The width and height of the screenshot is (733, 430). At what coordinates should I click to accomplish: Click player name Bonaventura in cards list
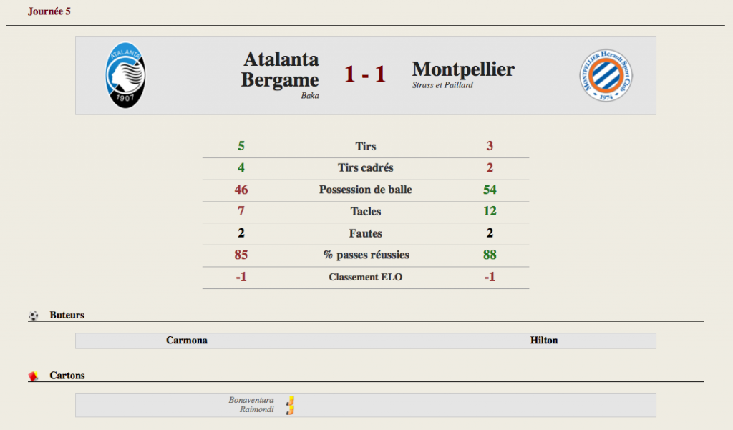pos(251,400)
